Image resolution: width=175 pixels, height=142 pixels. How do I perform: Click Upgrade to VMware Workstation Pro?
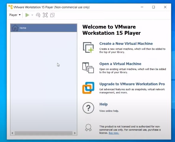pos(132,84)
